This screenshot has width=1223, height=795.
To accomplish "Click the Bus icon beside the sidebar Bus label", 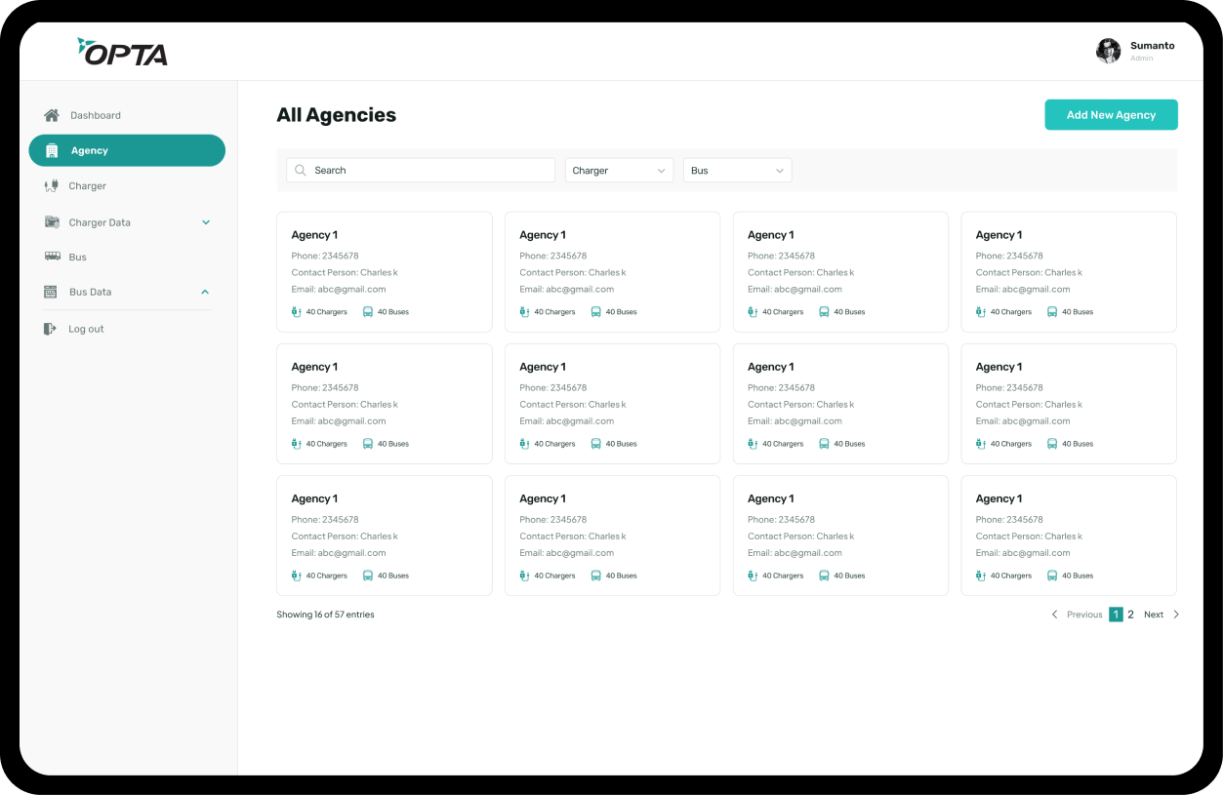I will pos(52,257).
